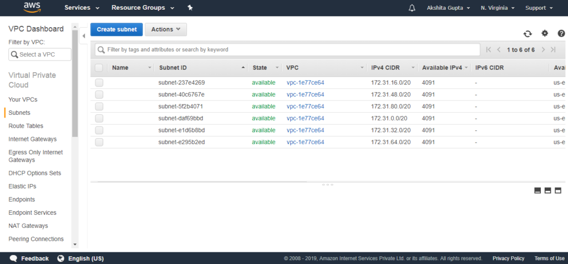Toggle the select-all checkbox in header
568x264 pixels.
(x=99, y=68)
